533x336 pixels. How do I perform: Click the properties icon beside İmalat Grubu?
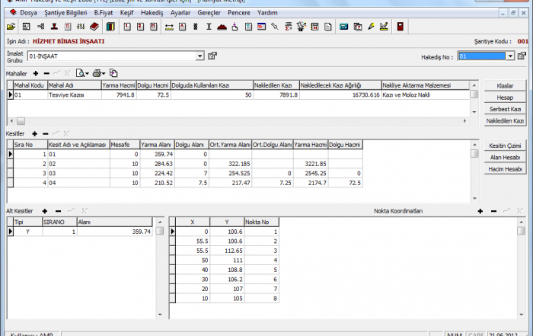click(x=212, y=56)
